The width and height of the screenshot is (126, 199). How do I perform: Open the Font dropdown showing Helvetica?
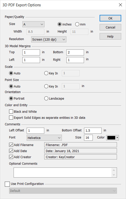(x=44, y=138)
